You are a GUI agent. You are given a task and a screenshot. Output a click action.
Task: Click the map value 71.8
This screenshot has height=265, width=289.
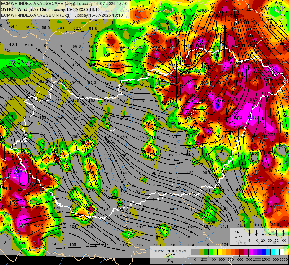[140, 209]
